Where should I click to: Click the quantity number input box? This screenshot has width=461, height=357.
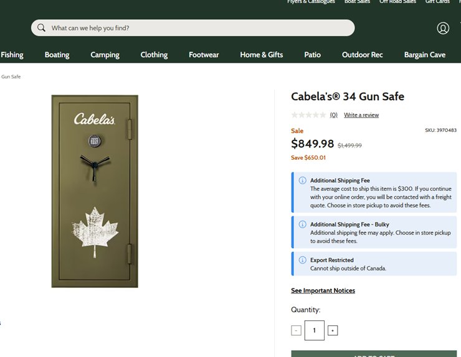315,331
